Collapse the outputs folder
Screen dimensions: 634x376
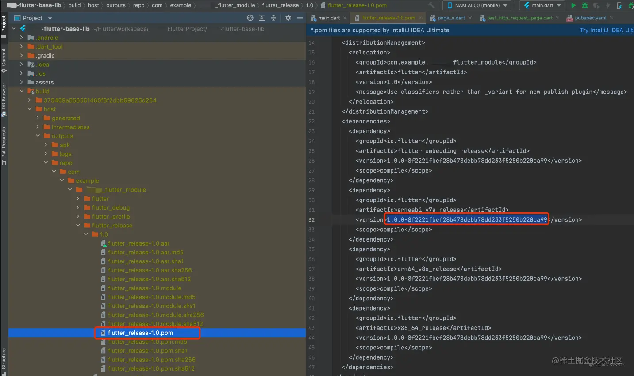coord(38,136)
